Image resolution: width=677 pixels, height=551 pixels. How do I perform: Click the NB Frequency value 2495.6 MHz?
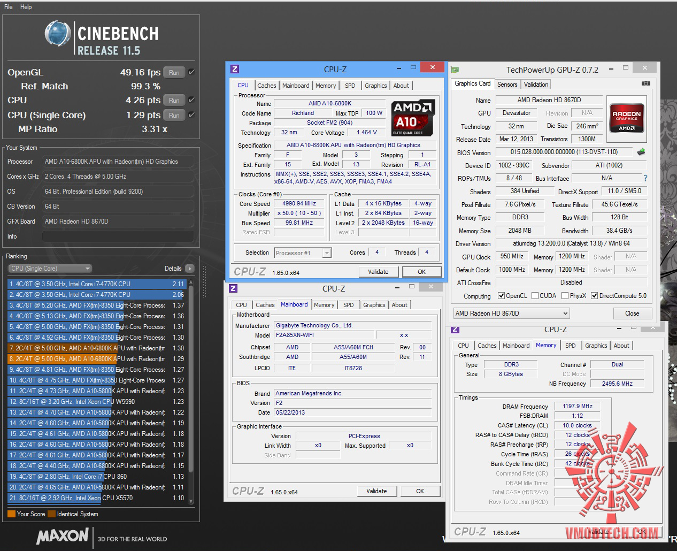(617, 384)
